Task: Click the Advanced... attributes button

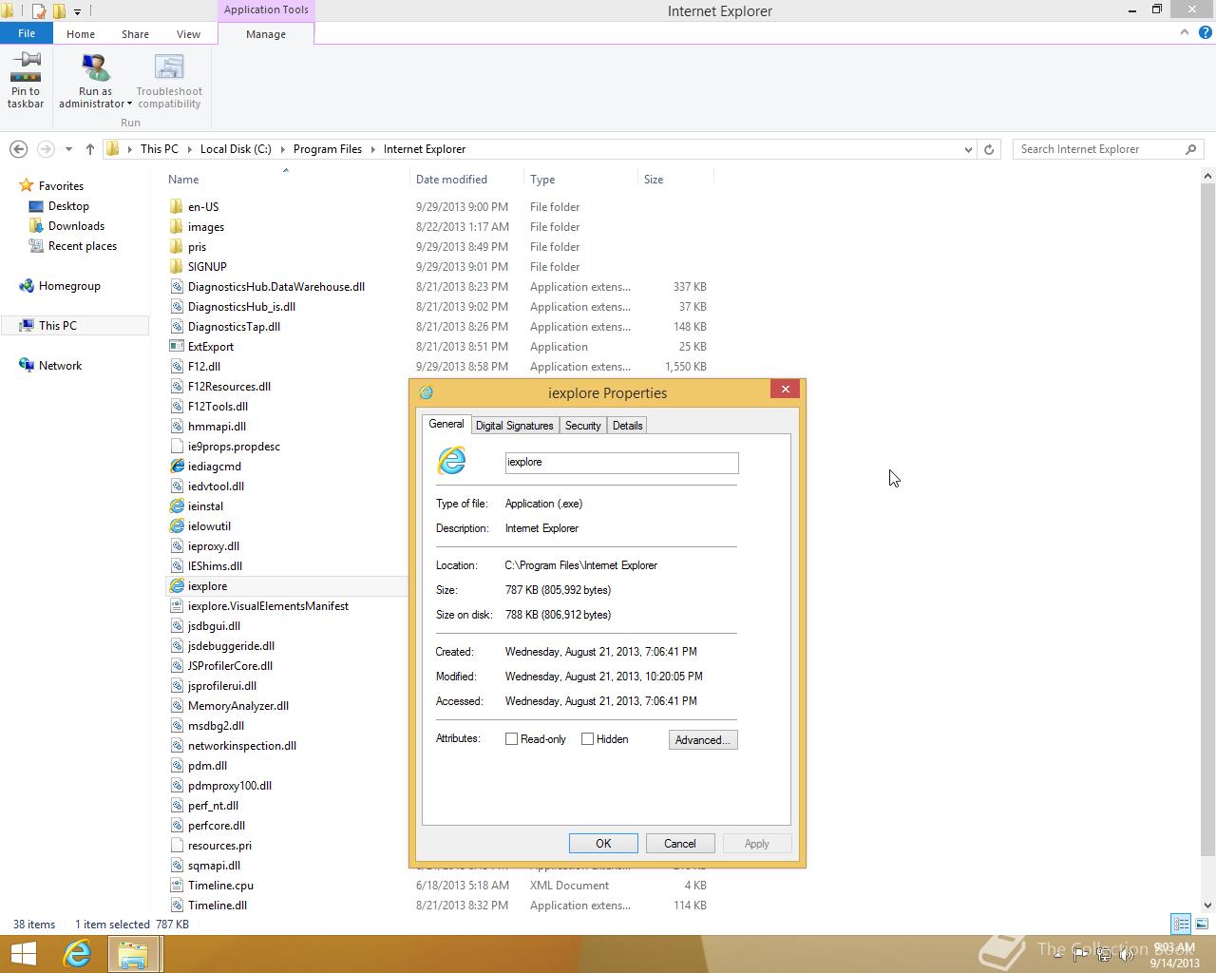Action: [x=703, y=740]
